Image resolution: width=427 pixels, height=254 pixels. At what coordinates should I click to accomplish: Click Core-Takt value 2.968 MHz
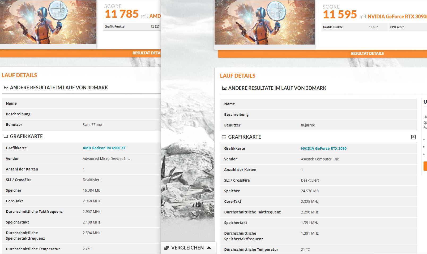[91, 201]
